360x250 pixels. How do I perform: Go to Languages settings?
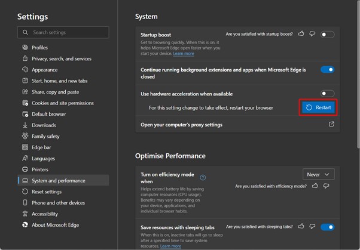click(63, 158)
